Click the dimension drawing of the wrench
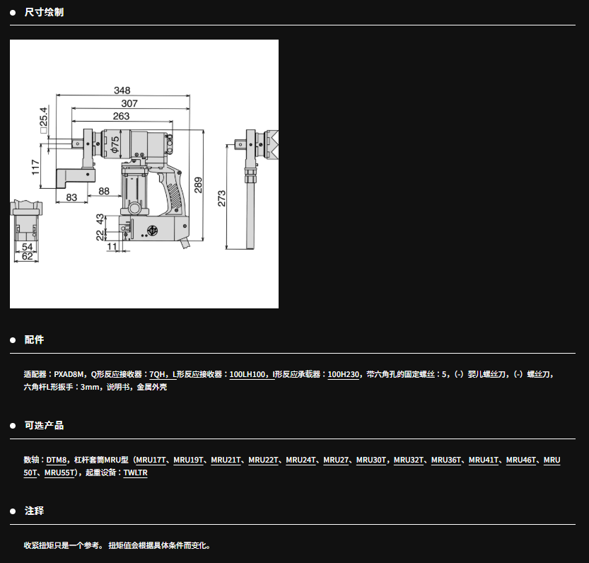Image resolution: width=589 pixels, height=563 pixels. point(144,174)
